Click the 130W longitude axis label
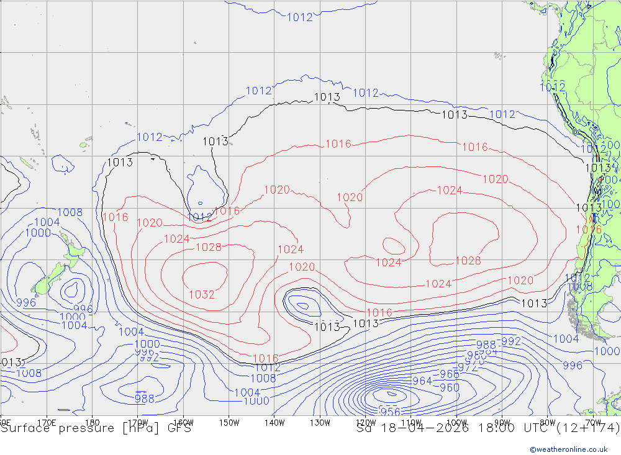The height and width of the screenshot is (455, 621). pyautogui.click(x=320, y=423)
